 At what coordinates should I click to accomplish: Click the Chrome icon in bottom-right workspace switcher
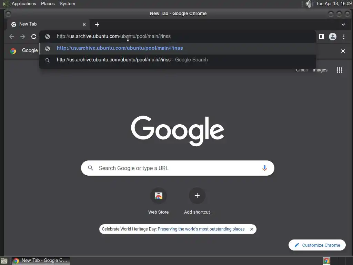click(x=326, y=261)
